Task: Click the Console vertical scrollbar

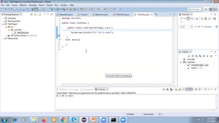Action: point(217,102)
